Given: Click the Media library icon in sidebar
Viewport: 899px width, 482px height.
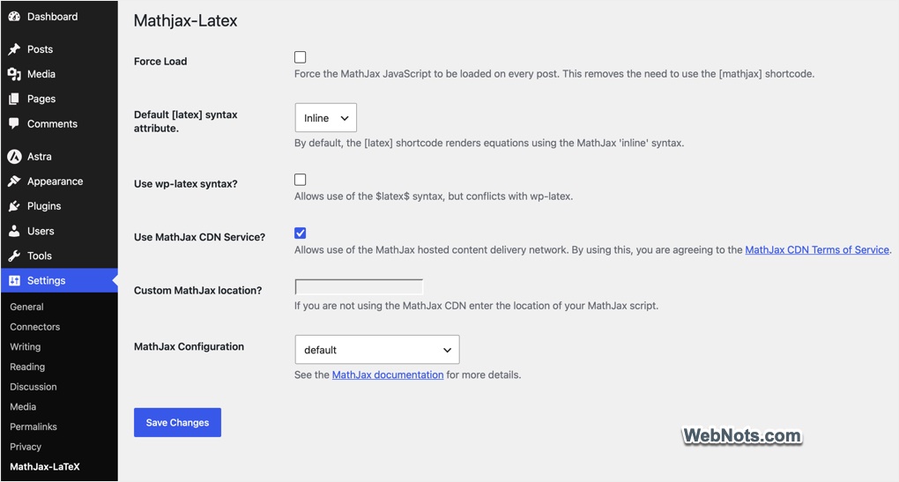Looking at the screenshot, I should (x=14, y=74).
